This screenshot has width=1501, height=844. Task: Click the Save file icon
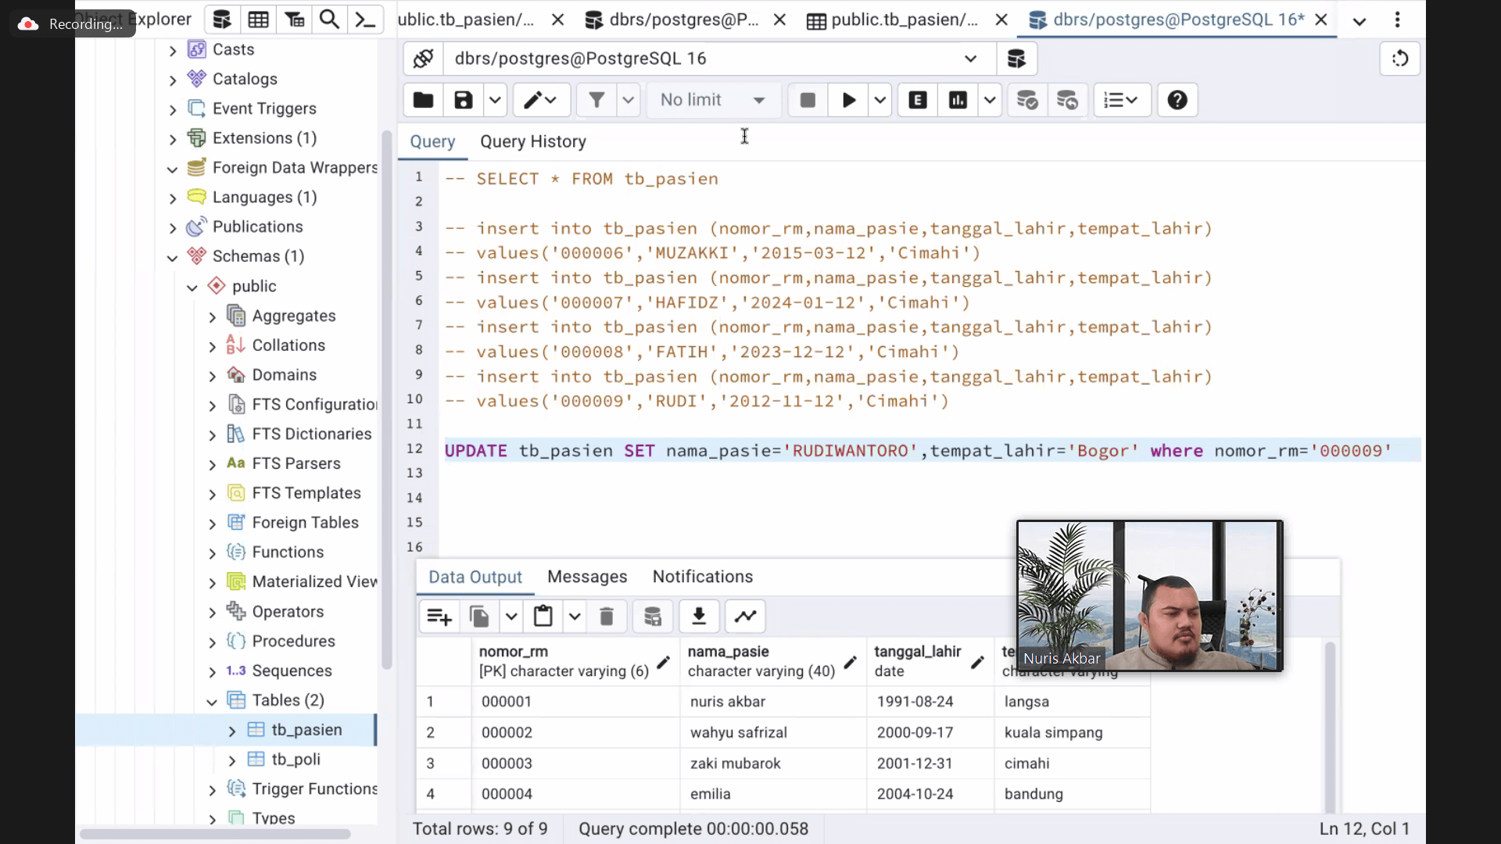pos(464,100)
